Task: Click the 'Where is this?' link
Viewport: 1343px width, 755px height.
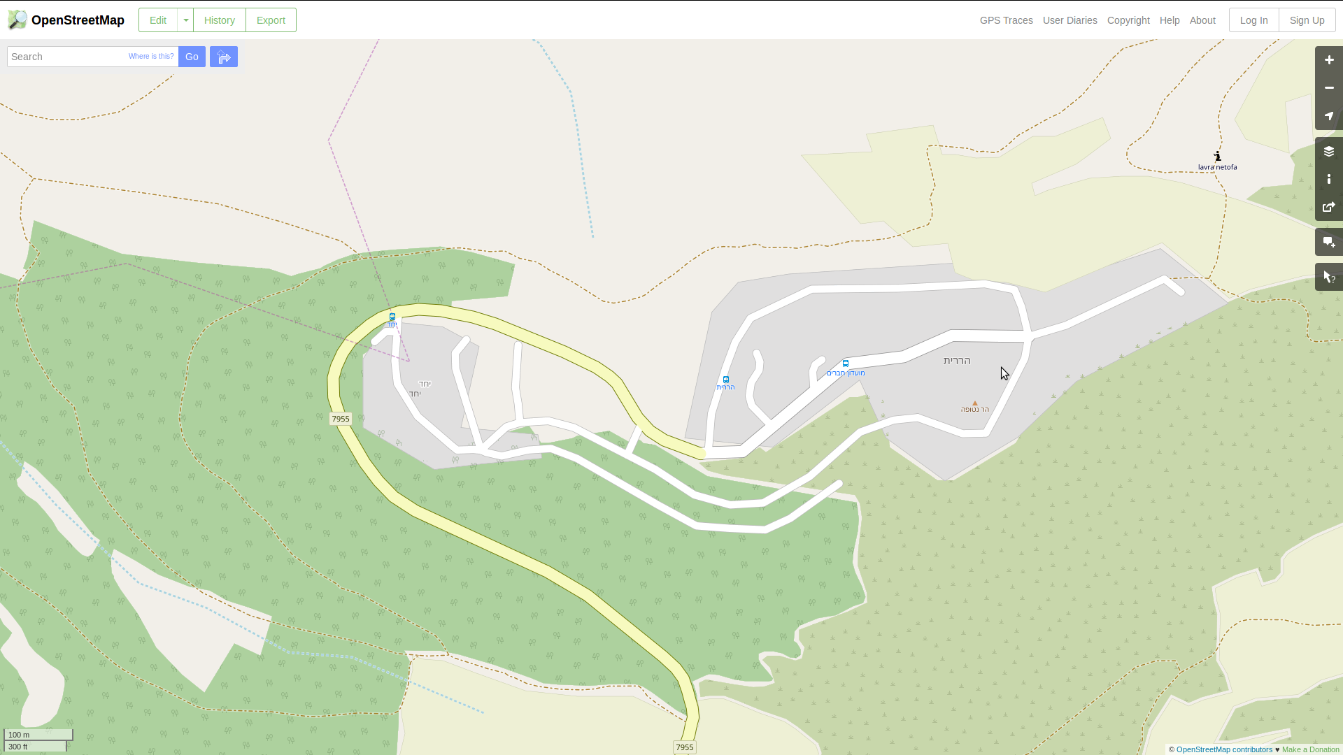Action: click(x=151, y=56)
